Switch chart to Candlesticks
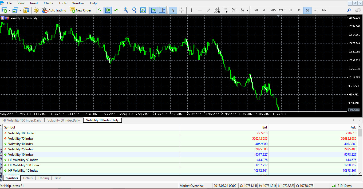 (x=108, y=10)
